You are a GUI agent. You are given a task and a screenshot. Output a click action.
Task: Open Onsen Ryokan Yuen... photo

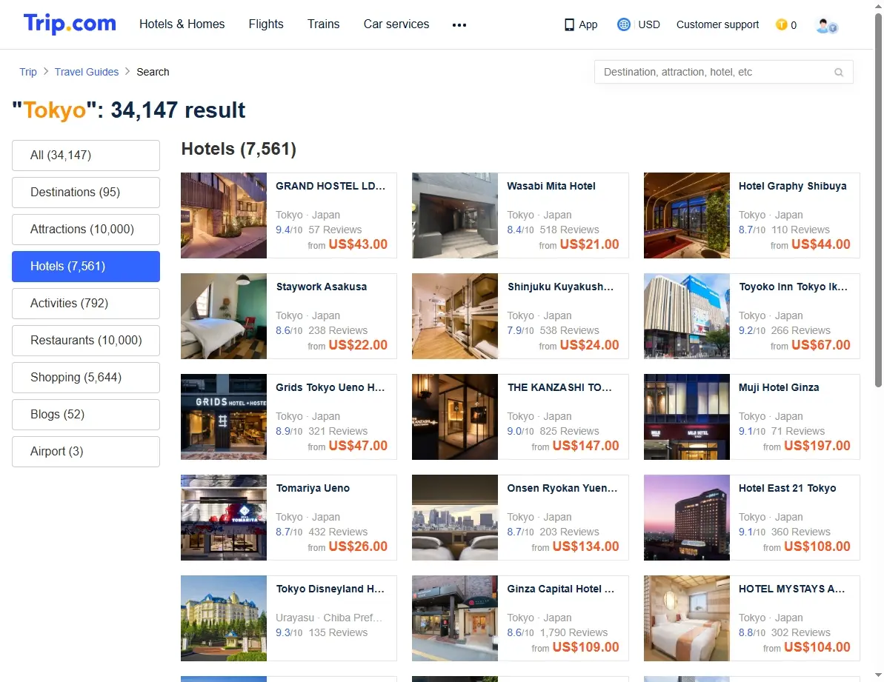[455, 518]
